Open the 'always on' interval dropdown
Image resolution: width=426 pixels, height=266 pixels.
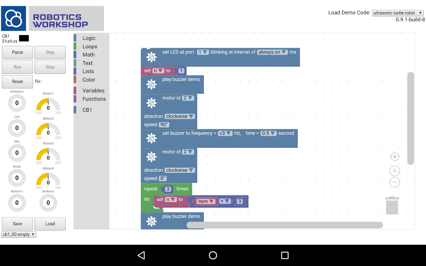pos(272,52)
